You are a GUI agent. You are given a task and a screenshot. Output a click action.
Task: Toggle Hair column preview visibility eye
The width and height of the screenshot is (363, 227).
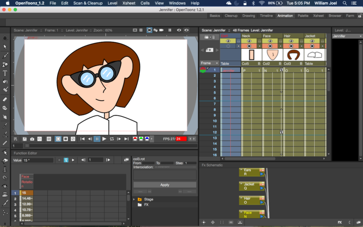point(291,41)
